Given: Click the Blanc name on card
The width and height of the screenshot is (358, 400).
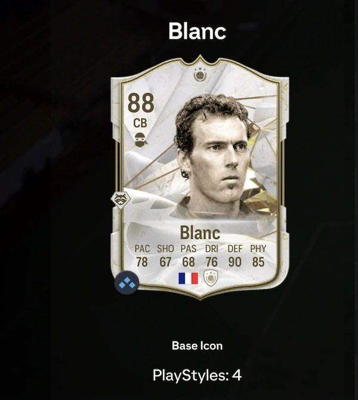Looking at the screenshot, I should (200, 233).
